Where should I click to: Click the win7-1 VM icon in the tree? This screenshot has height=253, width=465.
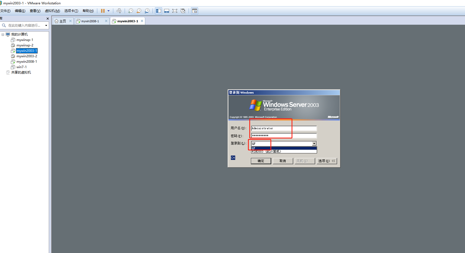click(13, 67)
